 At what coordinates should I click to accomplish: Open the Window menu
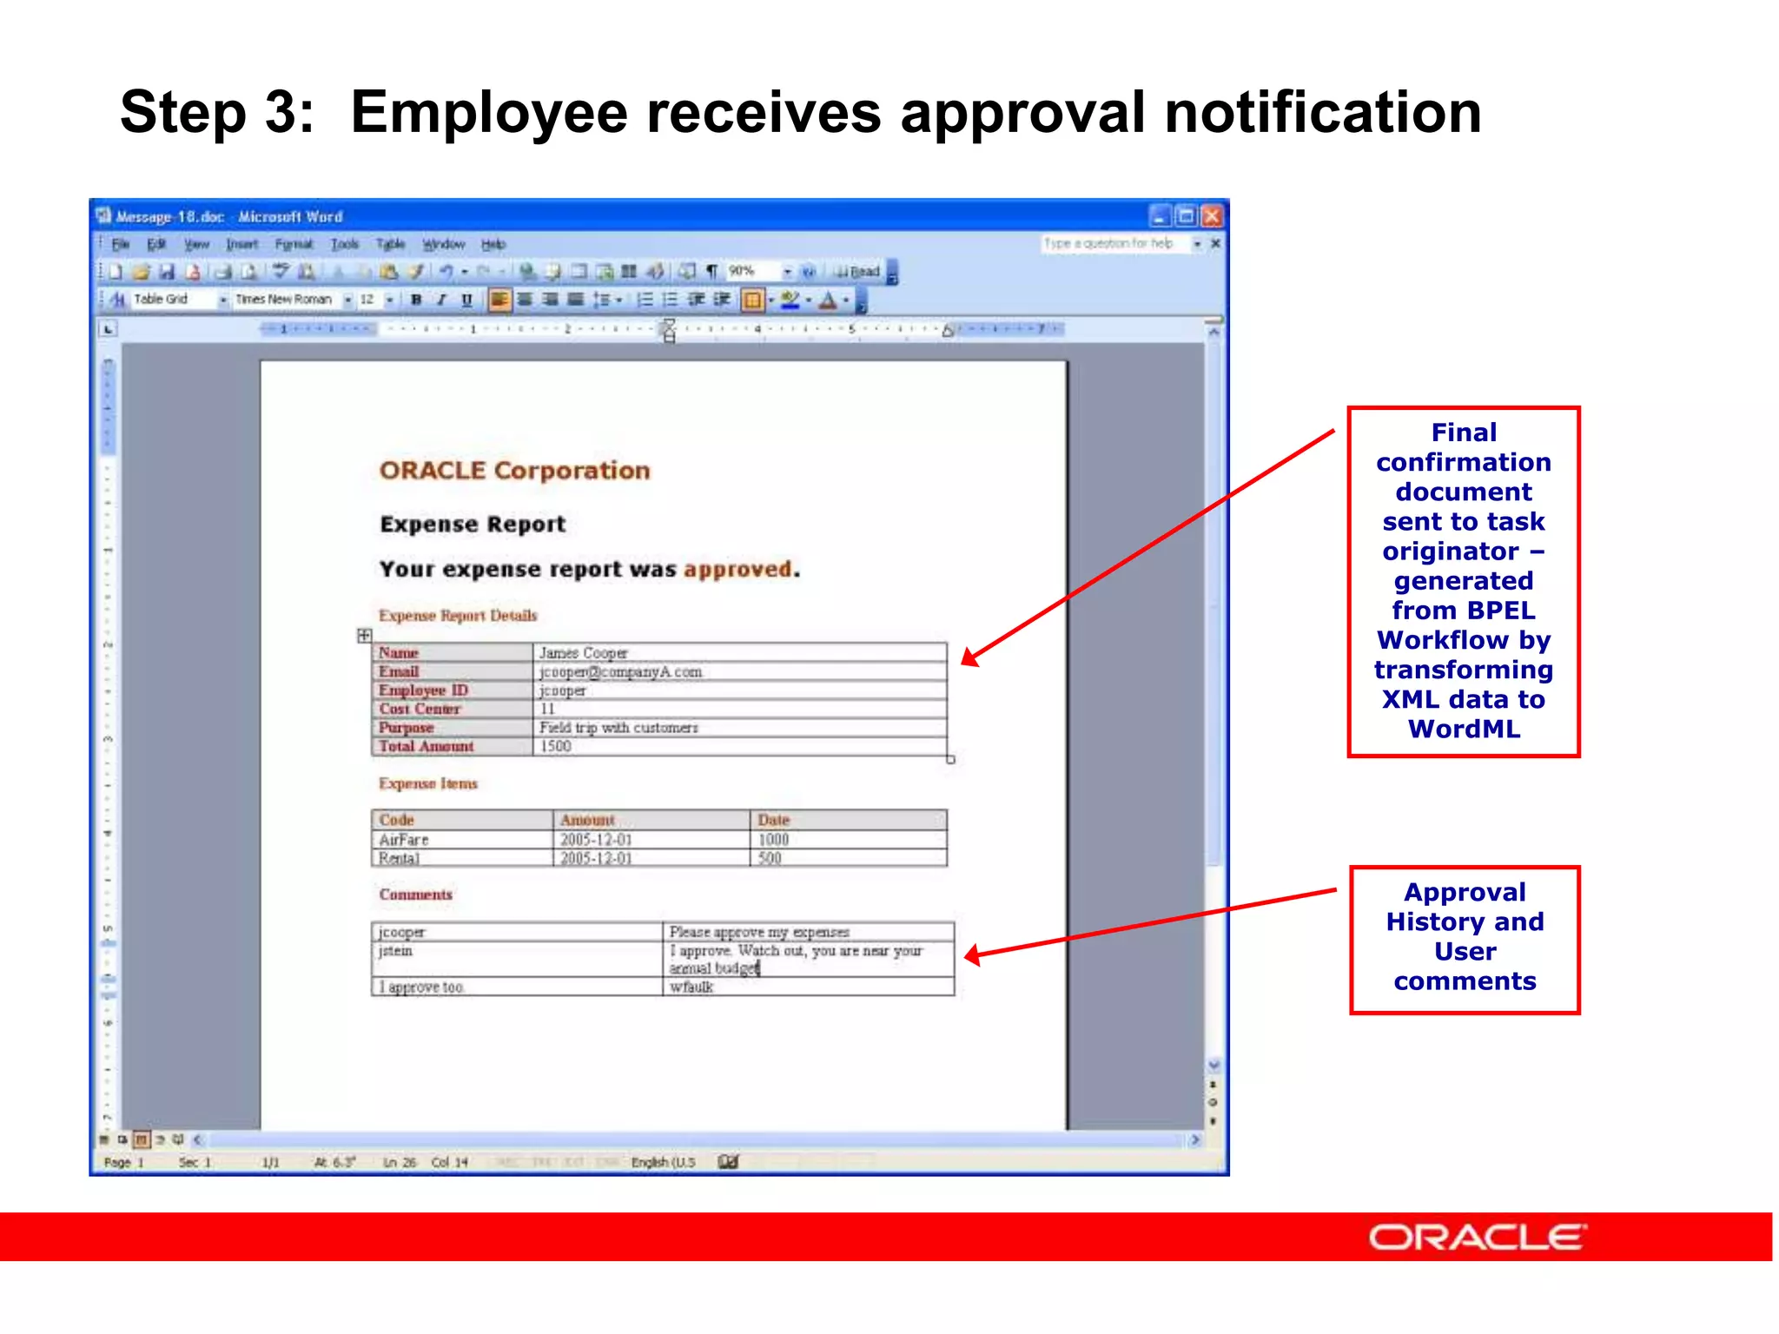[x=444, y=244]
